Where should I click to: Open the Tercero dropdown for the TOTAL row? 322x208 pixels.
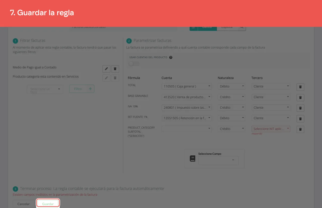tap(271, 86)
